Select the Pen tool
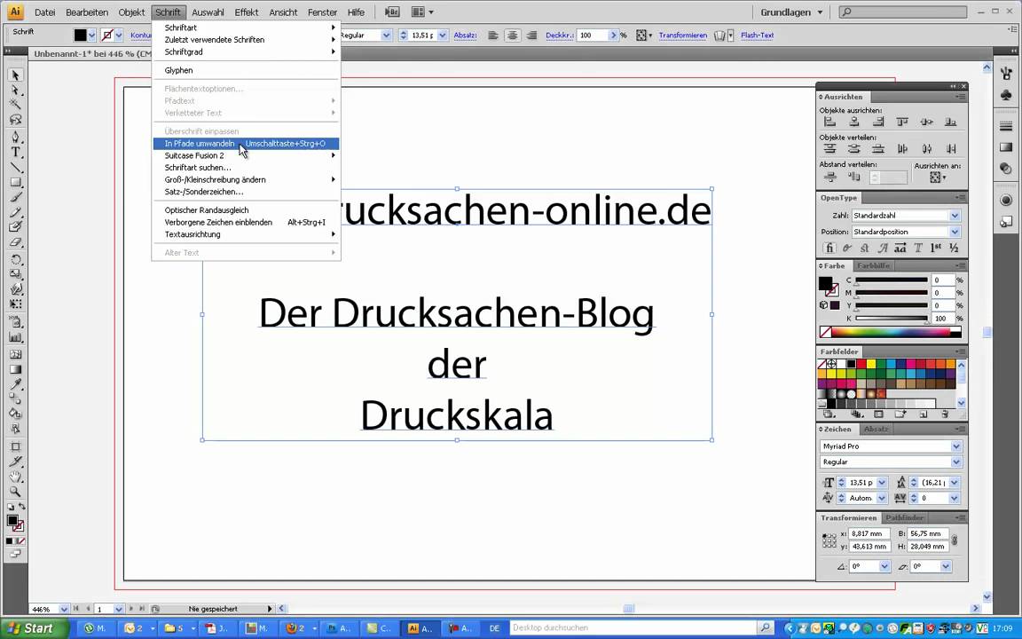The height and width of the screenshot is (639, 1022). click(16, 137)
